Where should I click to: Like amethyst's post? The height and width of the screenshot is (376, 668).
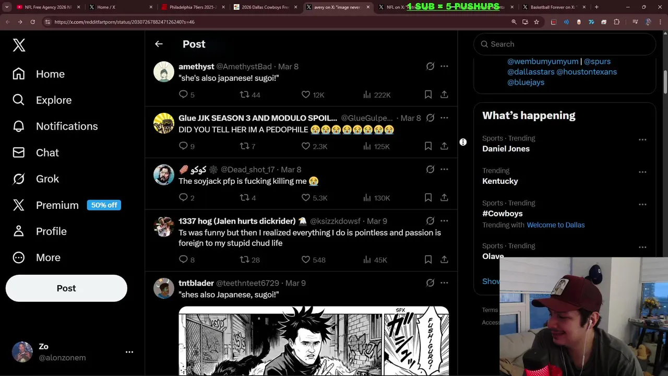[x=306, y=95]
